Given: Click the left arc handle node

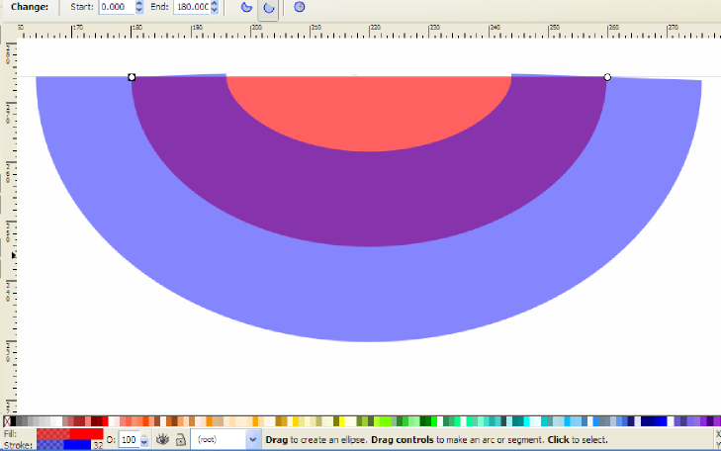Looking at the screenshot, I should coord(132,76).
